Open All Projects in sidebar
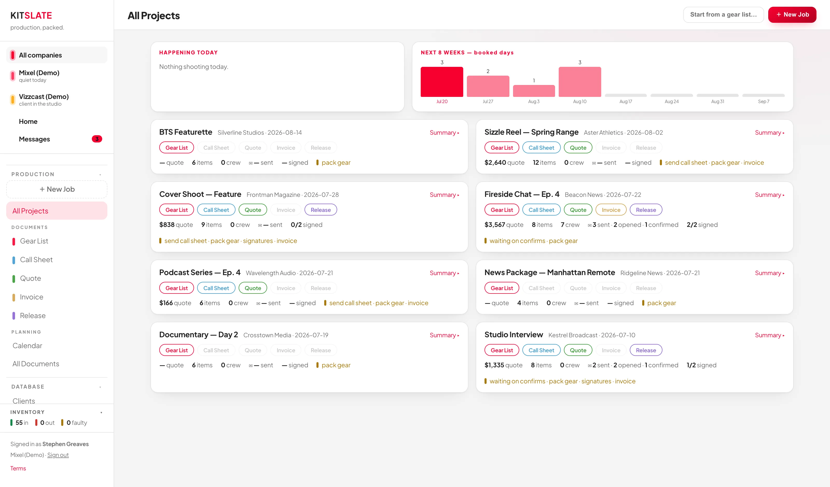This screenshot has height=487, width=830. click(x=57, y=211)
